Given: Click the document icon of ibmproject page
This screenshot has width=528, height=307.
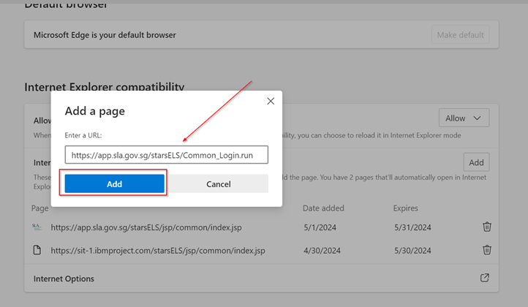Looking at the screenshot, I should point(37,250).
